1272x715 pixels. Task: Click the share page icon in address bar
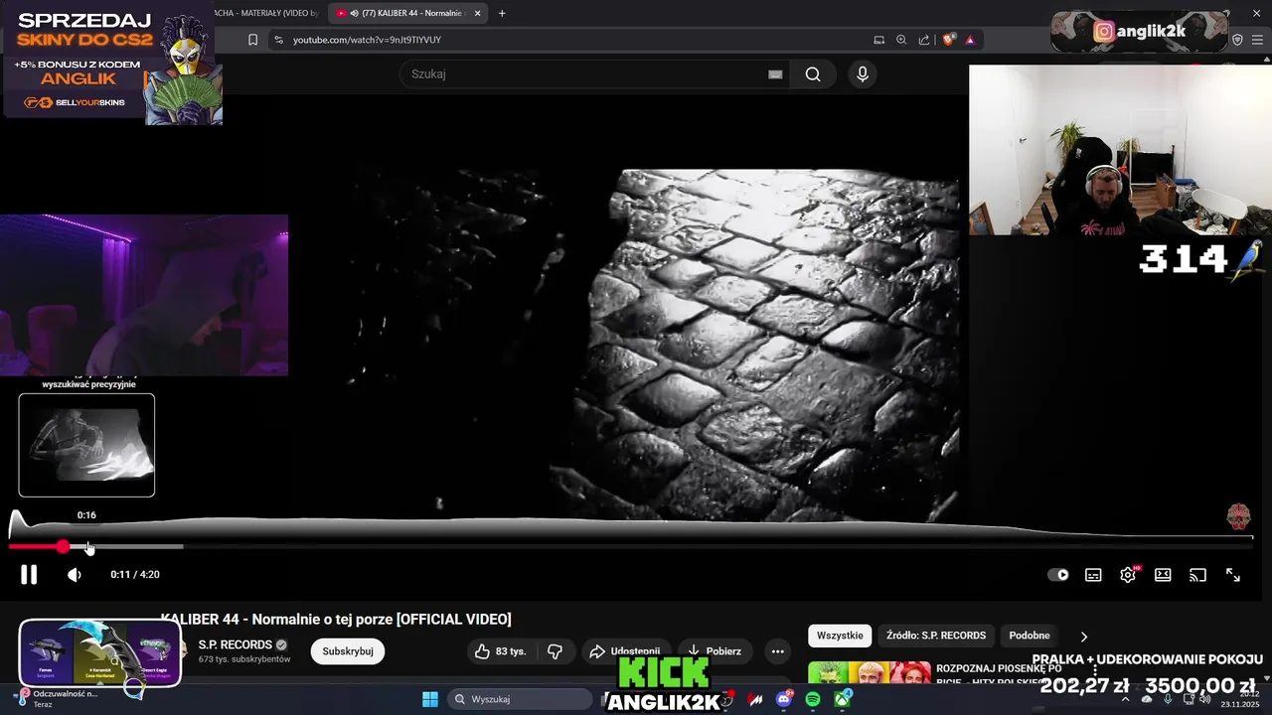pyautogui.click(x=924, y=40)
